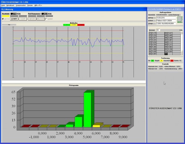Image resolution: width=185 pixels, height=144 pixels.
Task: Click the STOP button
Action: click(23, 19)
